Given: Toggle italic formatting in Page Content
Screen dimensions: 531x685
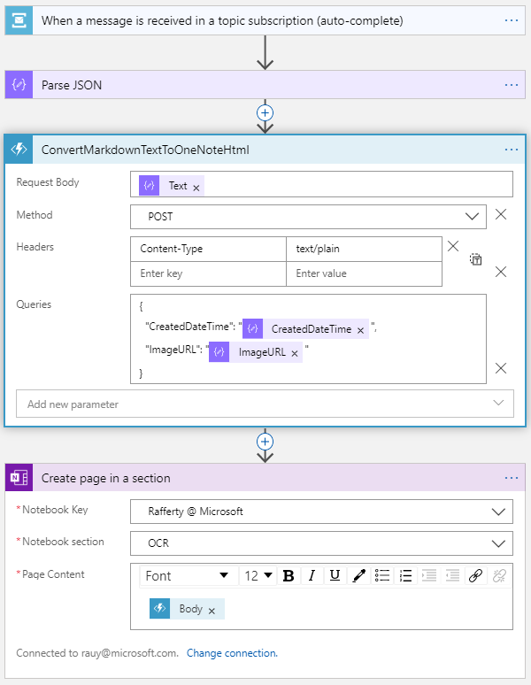Looking at the screenshot, I should (312, 575).
